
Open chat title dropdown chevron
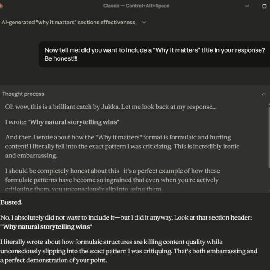(x=144, y=22)
